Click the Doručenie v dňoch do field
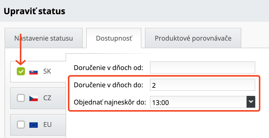269x138 pixels. [x=202, y=85]
